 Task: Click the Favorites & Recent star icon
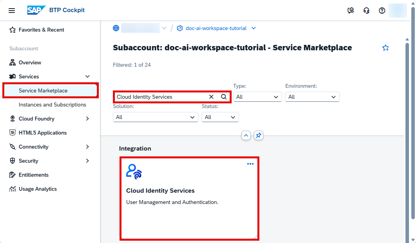pyautogui.click(x=12, y=30)
